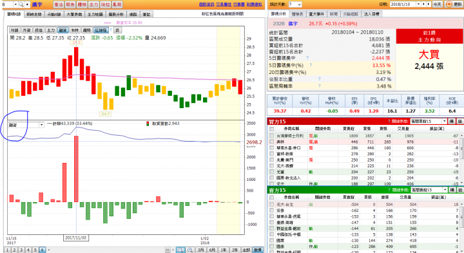Click the 看法 toolbar button
The image size is (464, 253).
pyautogui.click(x=58, y=5)
